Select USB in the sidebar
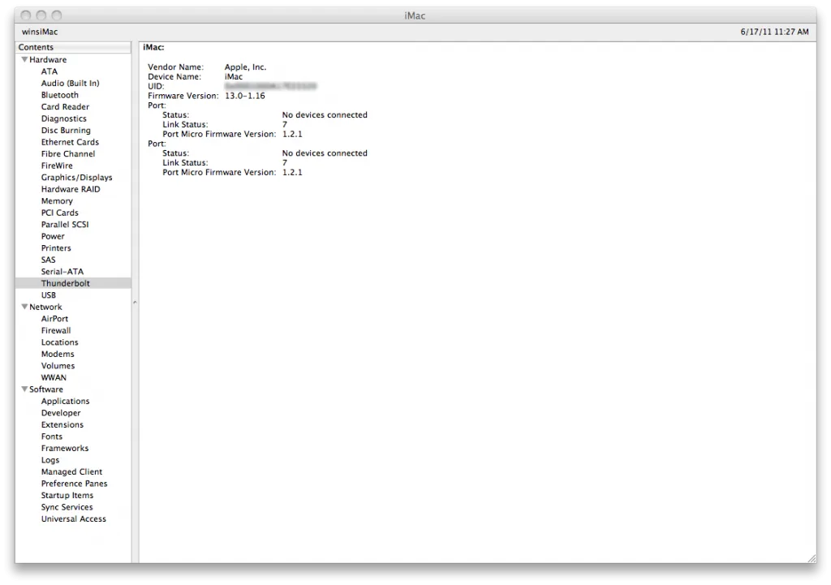This screenshot has height=585, width=831. click(x=49, y=295)
